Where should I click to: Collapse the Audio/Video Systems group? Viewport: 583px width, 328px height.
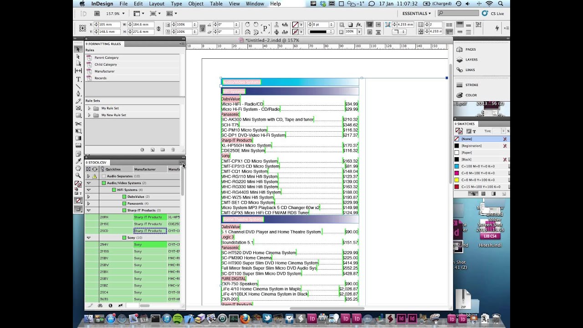point(88,183)
